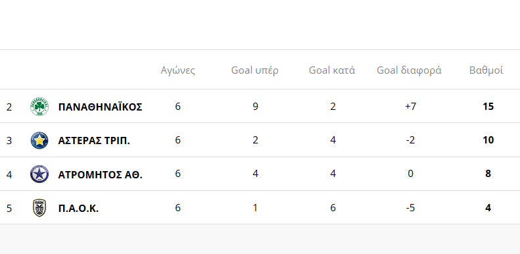
Task: Click the Atromitos blue star logo
Action: click(39, 174)
